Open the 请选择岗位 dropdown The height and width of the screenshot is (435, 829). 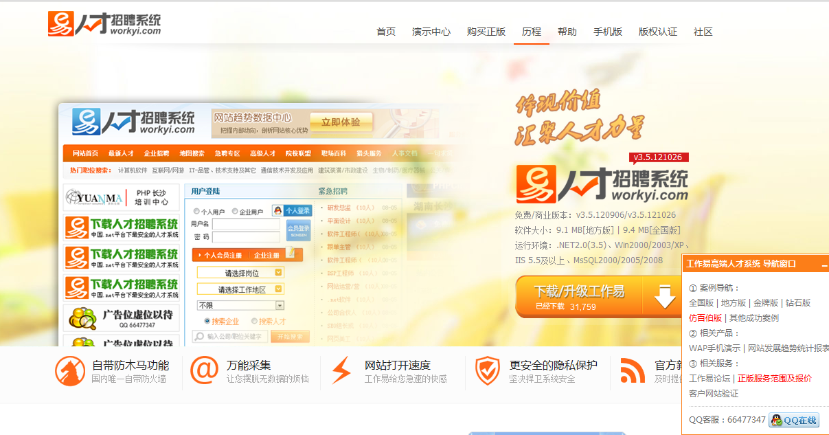pyautogui.click(x=240, y=273)
